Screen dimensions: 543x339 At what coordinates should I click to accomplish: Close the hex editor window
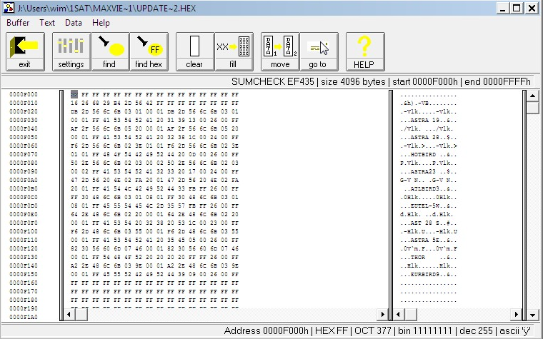point(532,8)
